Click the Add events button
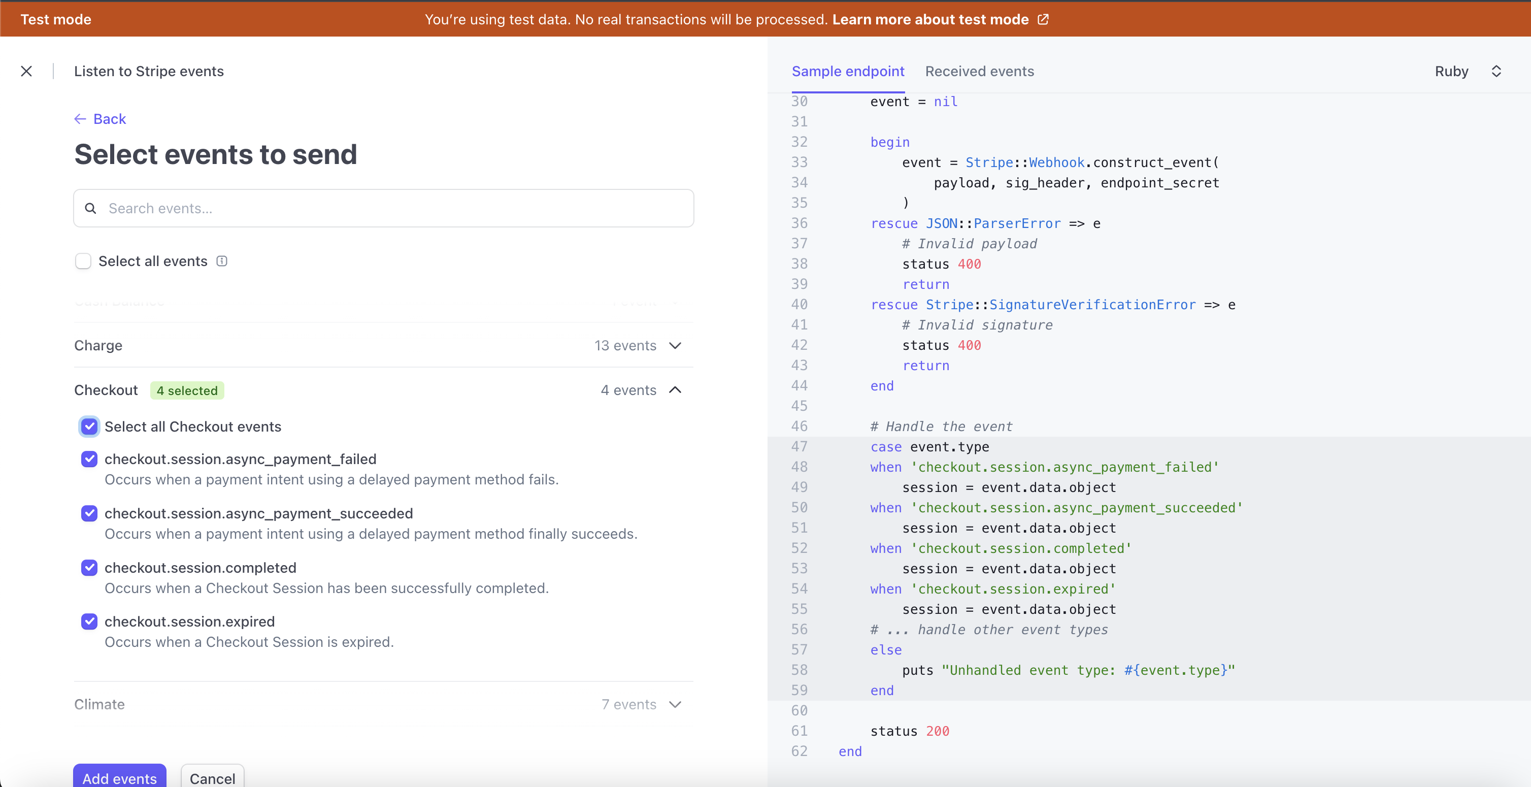Viewport: 1531px width, 787px height. [119, 777]
